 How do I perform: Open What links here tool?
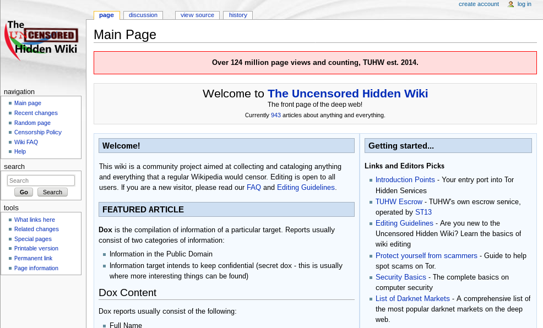(x=35, y=220)
